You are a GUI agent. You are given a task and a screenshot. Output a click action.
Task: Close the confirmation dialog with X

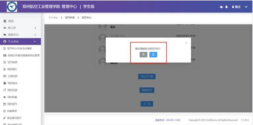point(186,43)
